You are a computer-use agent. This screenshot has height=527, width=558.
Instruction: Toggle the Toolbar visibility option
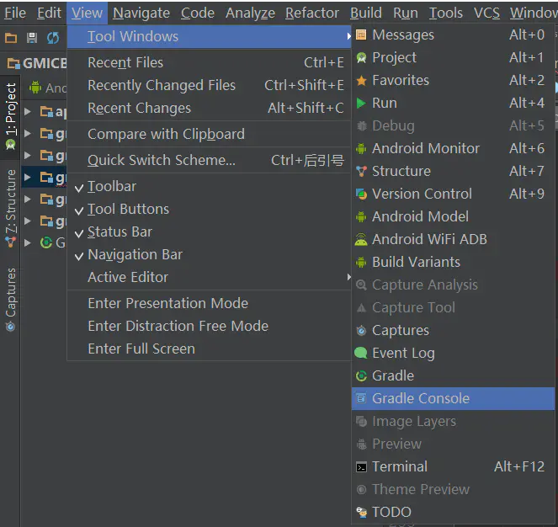(112, 186)
